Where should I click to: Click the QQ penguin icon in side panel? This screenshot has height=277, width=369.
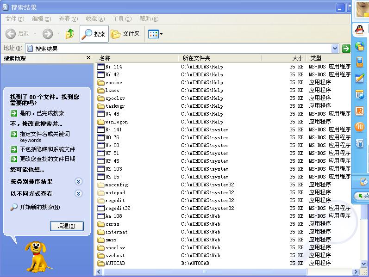pos(359,30)
